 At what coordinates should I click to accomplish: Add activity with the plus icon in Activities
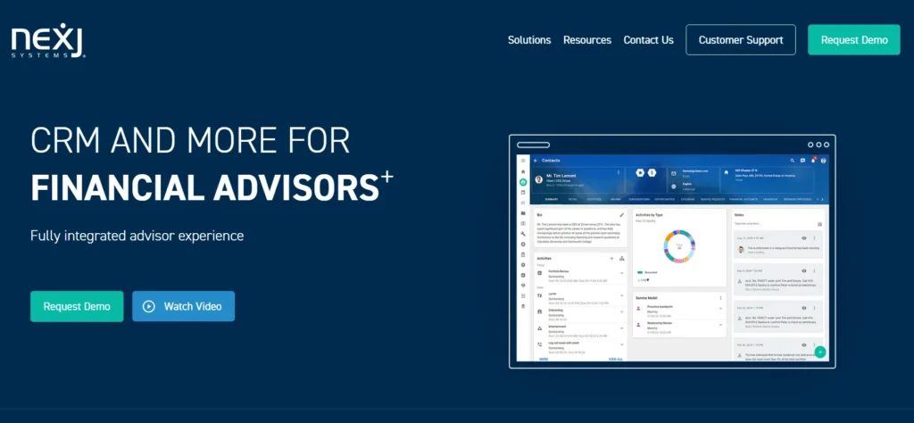611,258
